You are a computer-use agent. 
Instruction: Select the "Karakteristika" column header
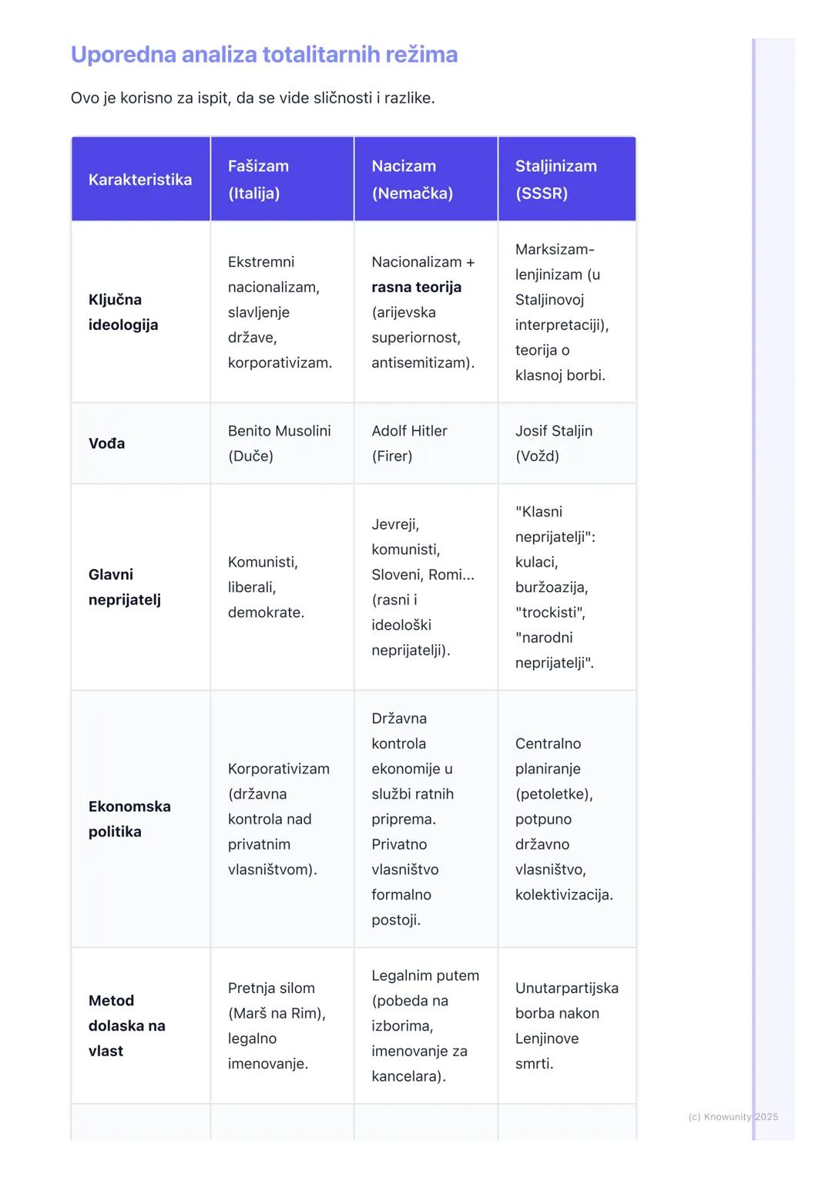[x=140, y=180]
